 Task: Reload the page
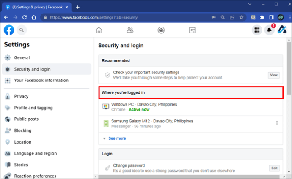[x=25, y=17]
